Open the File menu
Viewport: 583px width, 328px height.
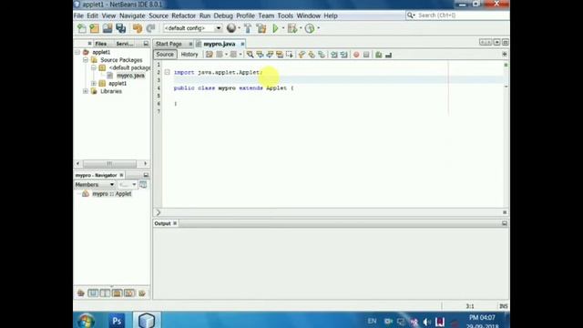[x=78, y=15]
